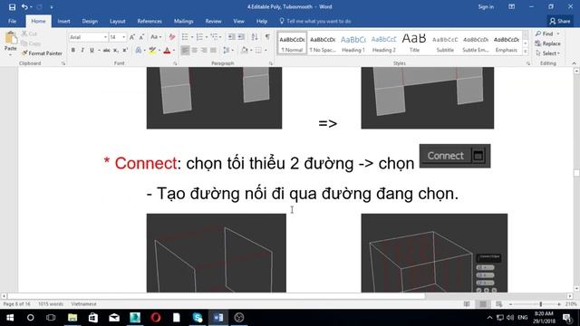Undo the last action
The image size is (580, 326).
(x=24, y=7)
